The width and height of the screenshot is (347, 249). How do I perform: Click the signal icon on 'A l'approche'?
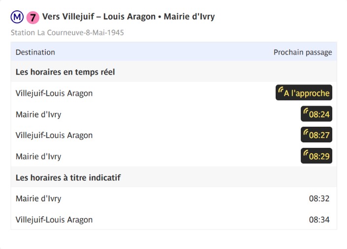point(281,89)
